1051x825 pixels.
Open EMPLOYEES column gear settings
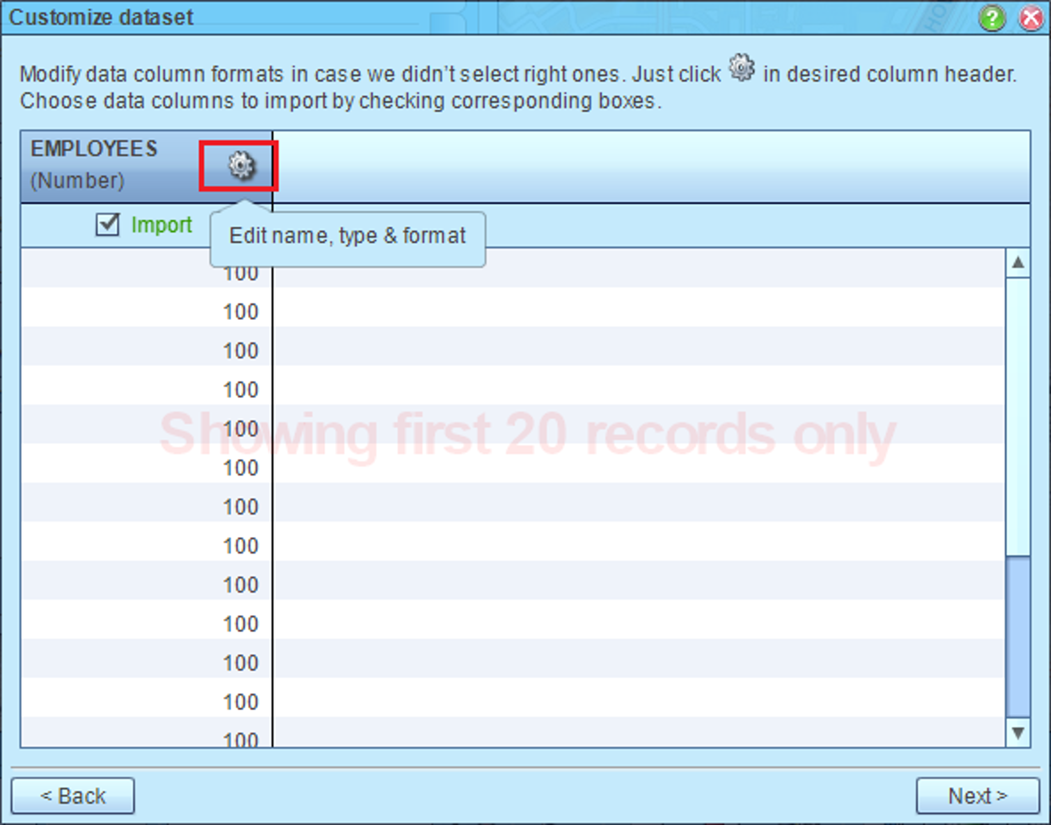(241, 166)
